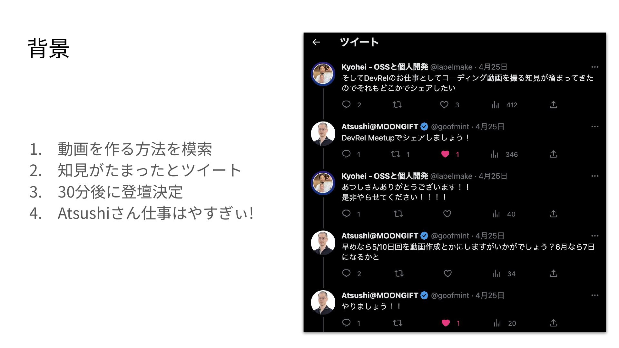Retweet the あつしさんありがとうございます tweet
The image size is (619, 348).
[398, 214]
